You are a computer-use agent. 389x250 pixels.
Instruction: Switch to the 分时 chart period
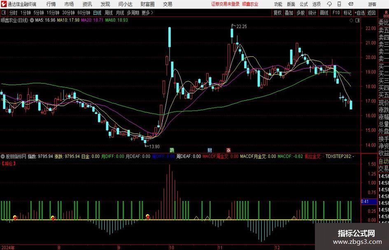tap(13, 13)
